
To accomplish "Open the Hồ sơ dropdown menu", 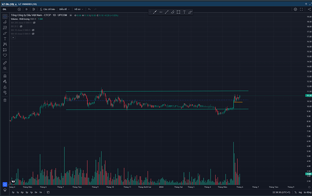I will click(79, 9).
